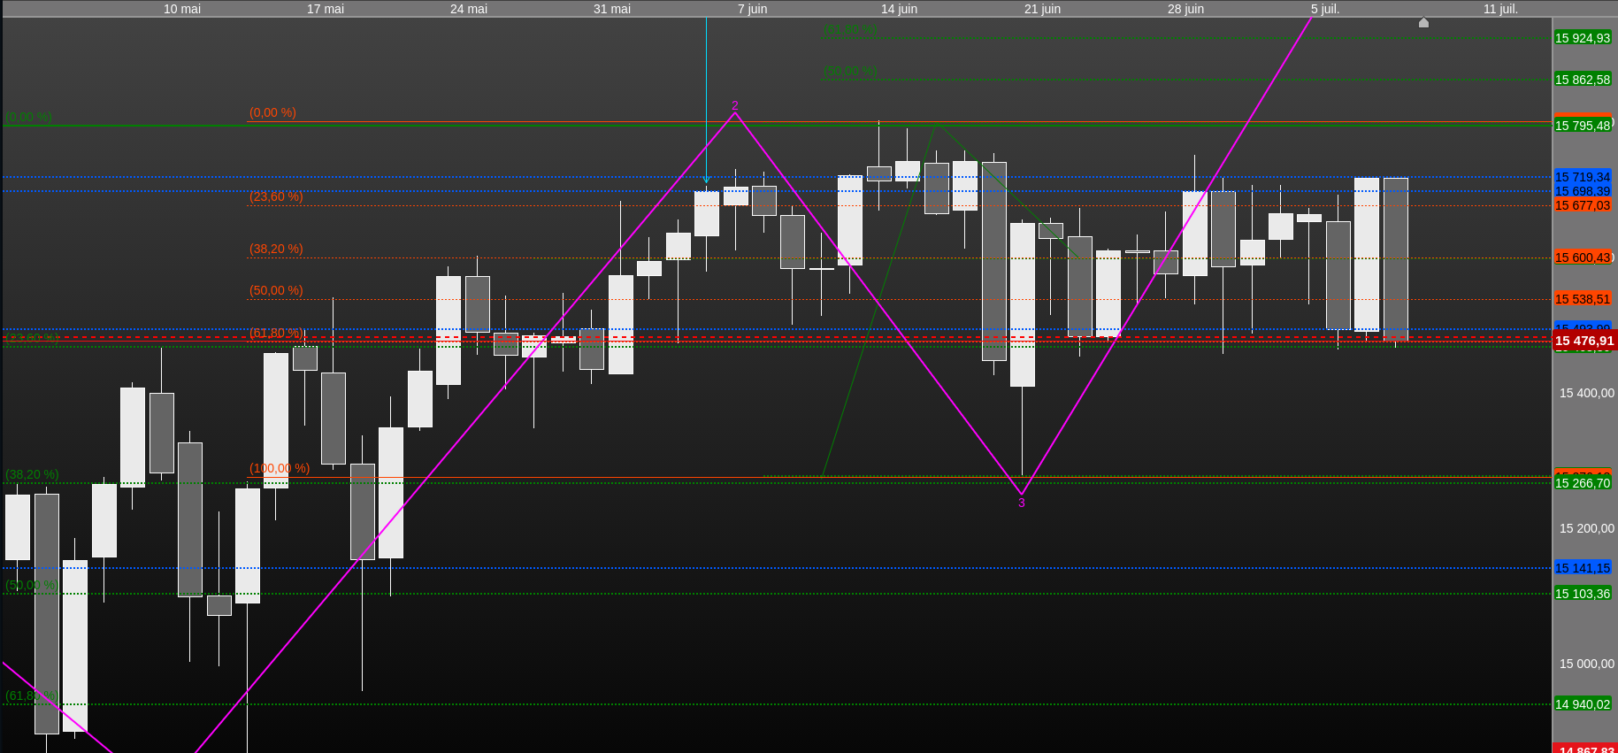Select the wave point labeled 3
Image resolution: width=1618 pixels, height=753 pixels.
coord(1021,503)
